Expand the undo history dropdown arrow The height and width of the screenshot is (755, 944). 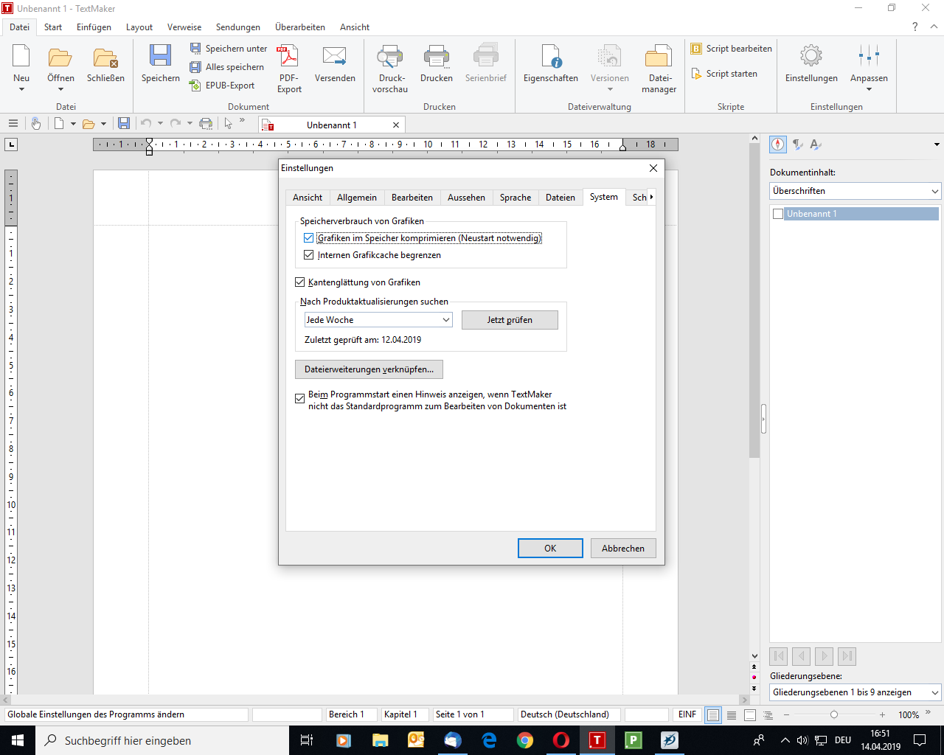(x=160, y=123)
